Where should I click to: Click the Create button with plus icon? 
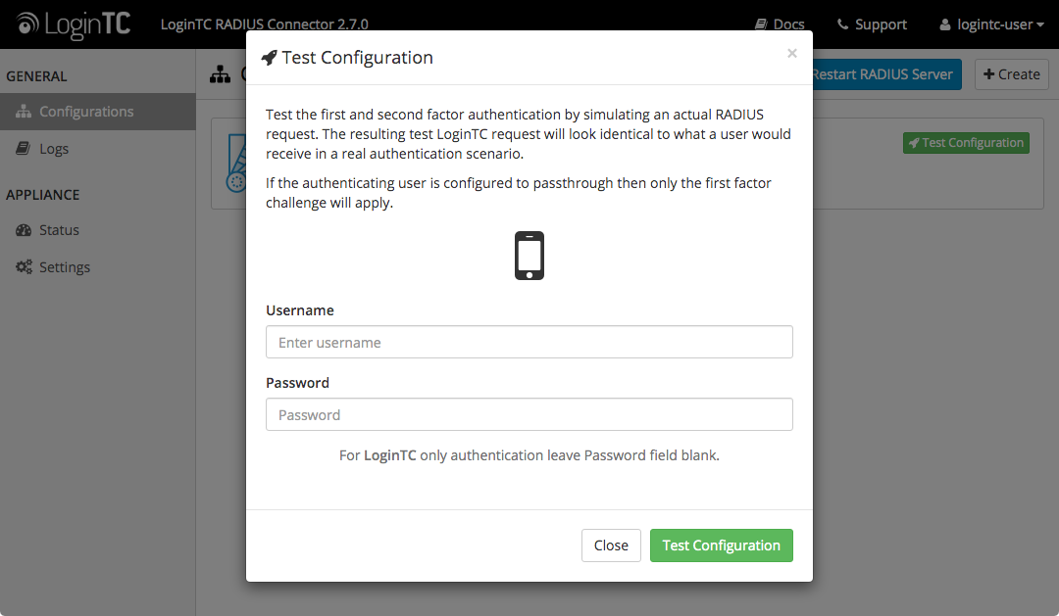coord(1012,74)
